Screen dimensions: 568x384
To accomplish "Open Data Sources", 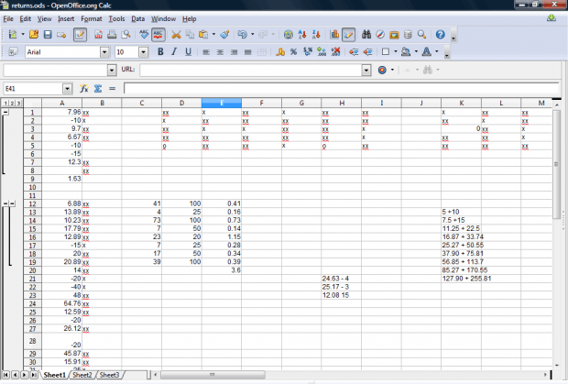I will 408,35.
